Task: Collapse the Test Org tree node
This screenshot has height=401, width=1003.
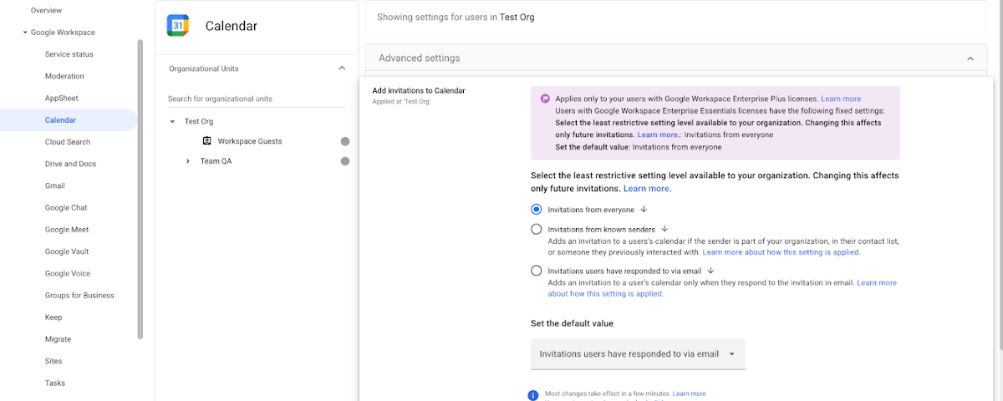Action: click(x=172, y=122)
